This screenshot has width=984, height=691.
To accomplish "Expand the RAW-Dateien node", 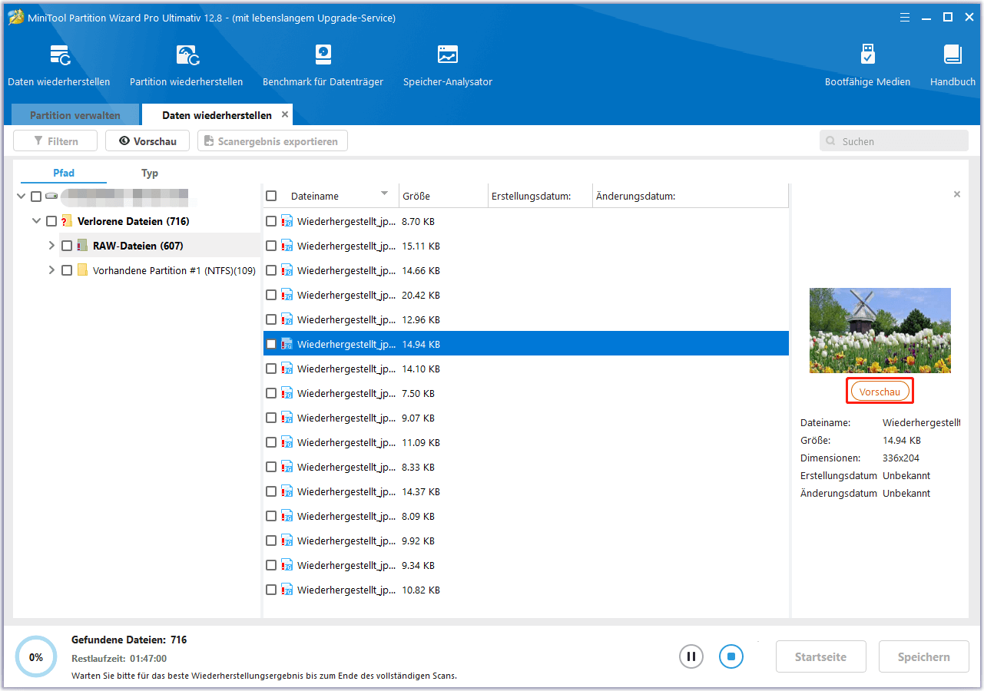I will click(51, 246).
